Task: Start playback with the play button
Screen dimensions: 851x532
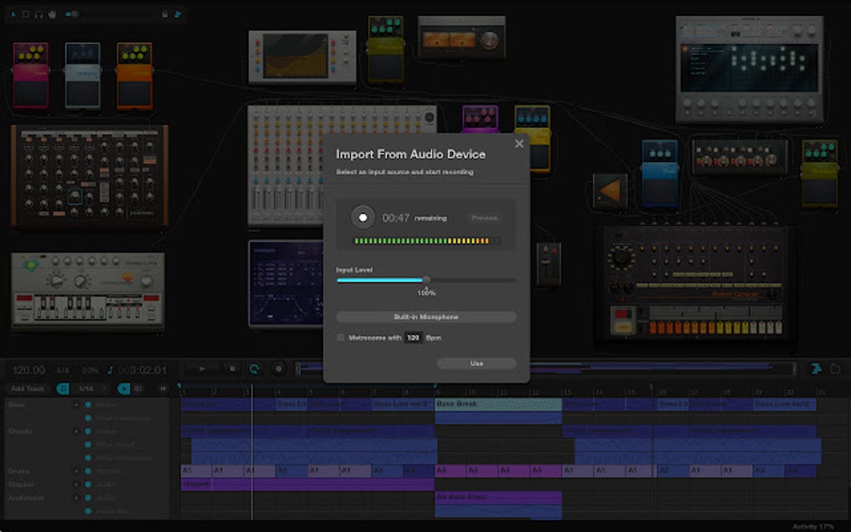Action: click(202, 369)
